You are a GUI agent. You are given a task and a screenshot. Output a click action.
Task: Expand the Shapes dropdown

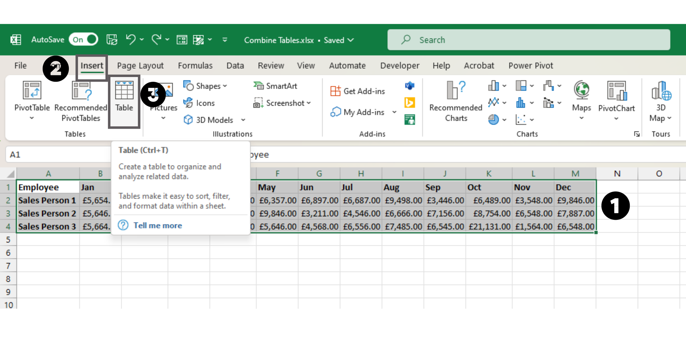pyautogui.click(x=225, y=86)
